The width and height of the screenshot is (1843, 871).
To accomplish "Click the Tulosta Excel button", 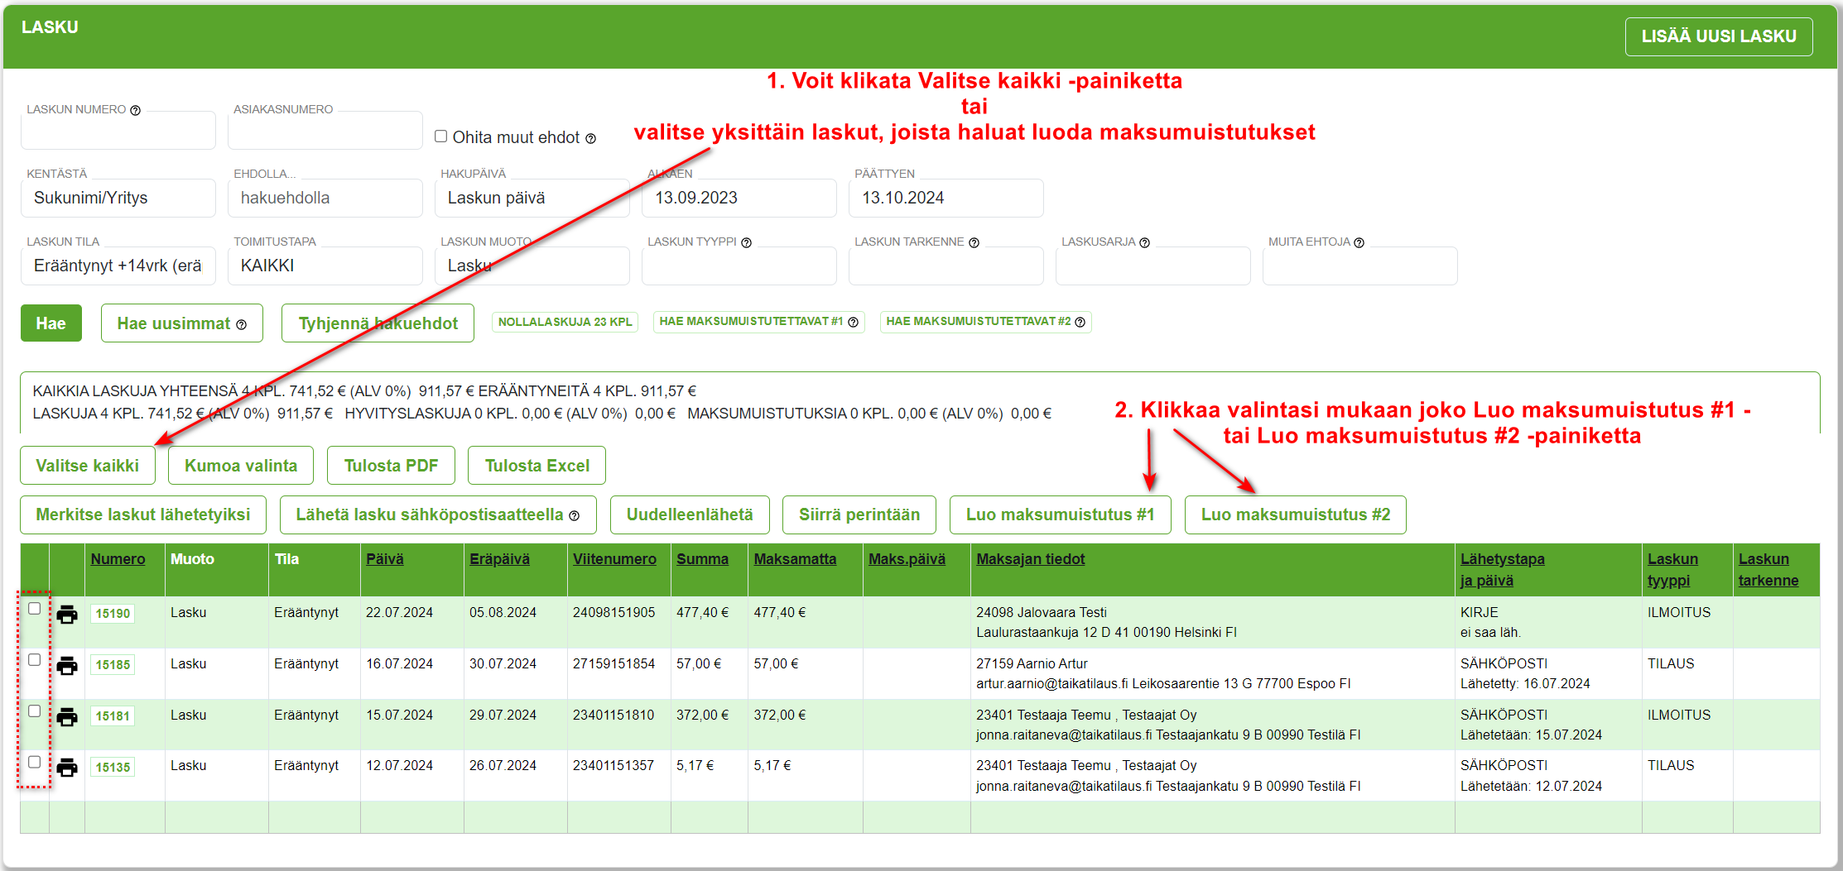I will pos(537,466).
